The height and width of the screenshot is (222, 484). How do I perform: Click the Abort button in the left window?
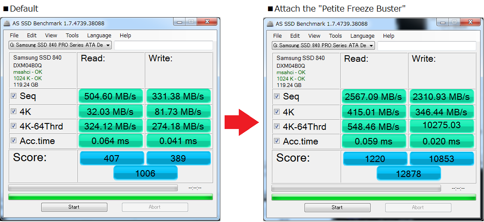tap(155, 207)
